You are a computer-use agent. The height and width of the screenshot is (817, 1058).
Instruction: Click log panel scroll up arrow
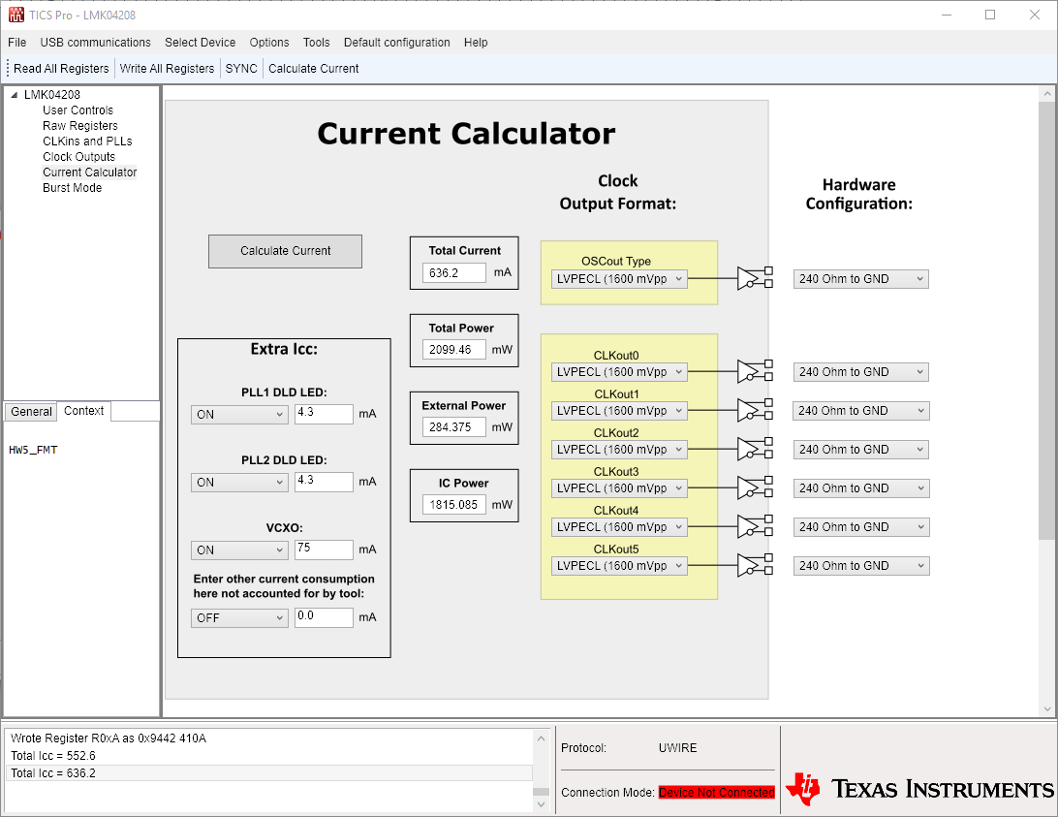point(542,738)
